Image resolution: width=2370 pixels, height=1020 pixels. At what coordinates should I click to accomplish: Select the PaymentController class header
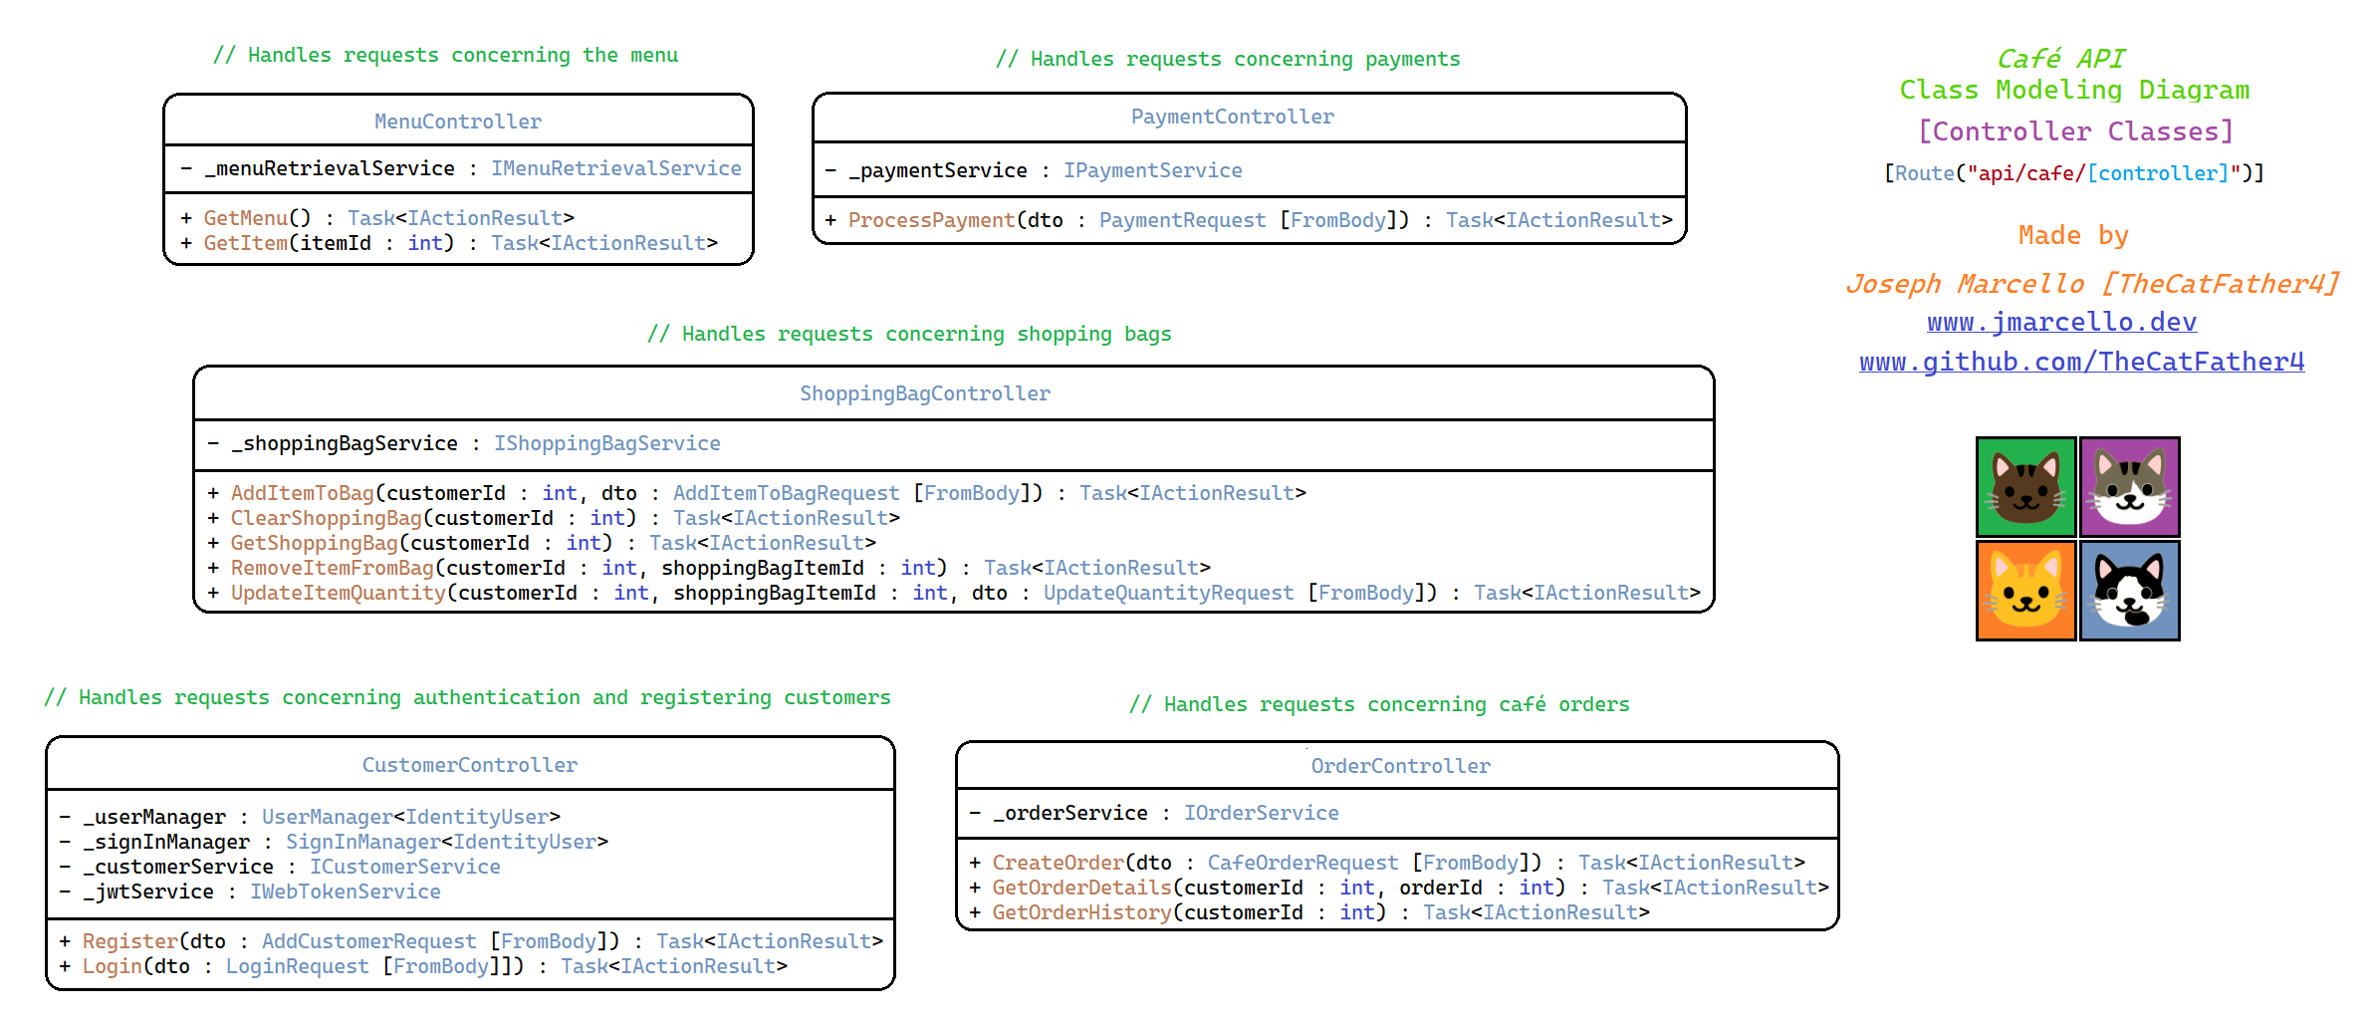point(1232,117)
